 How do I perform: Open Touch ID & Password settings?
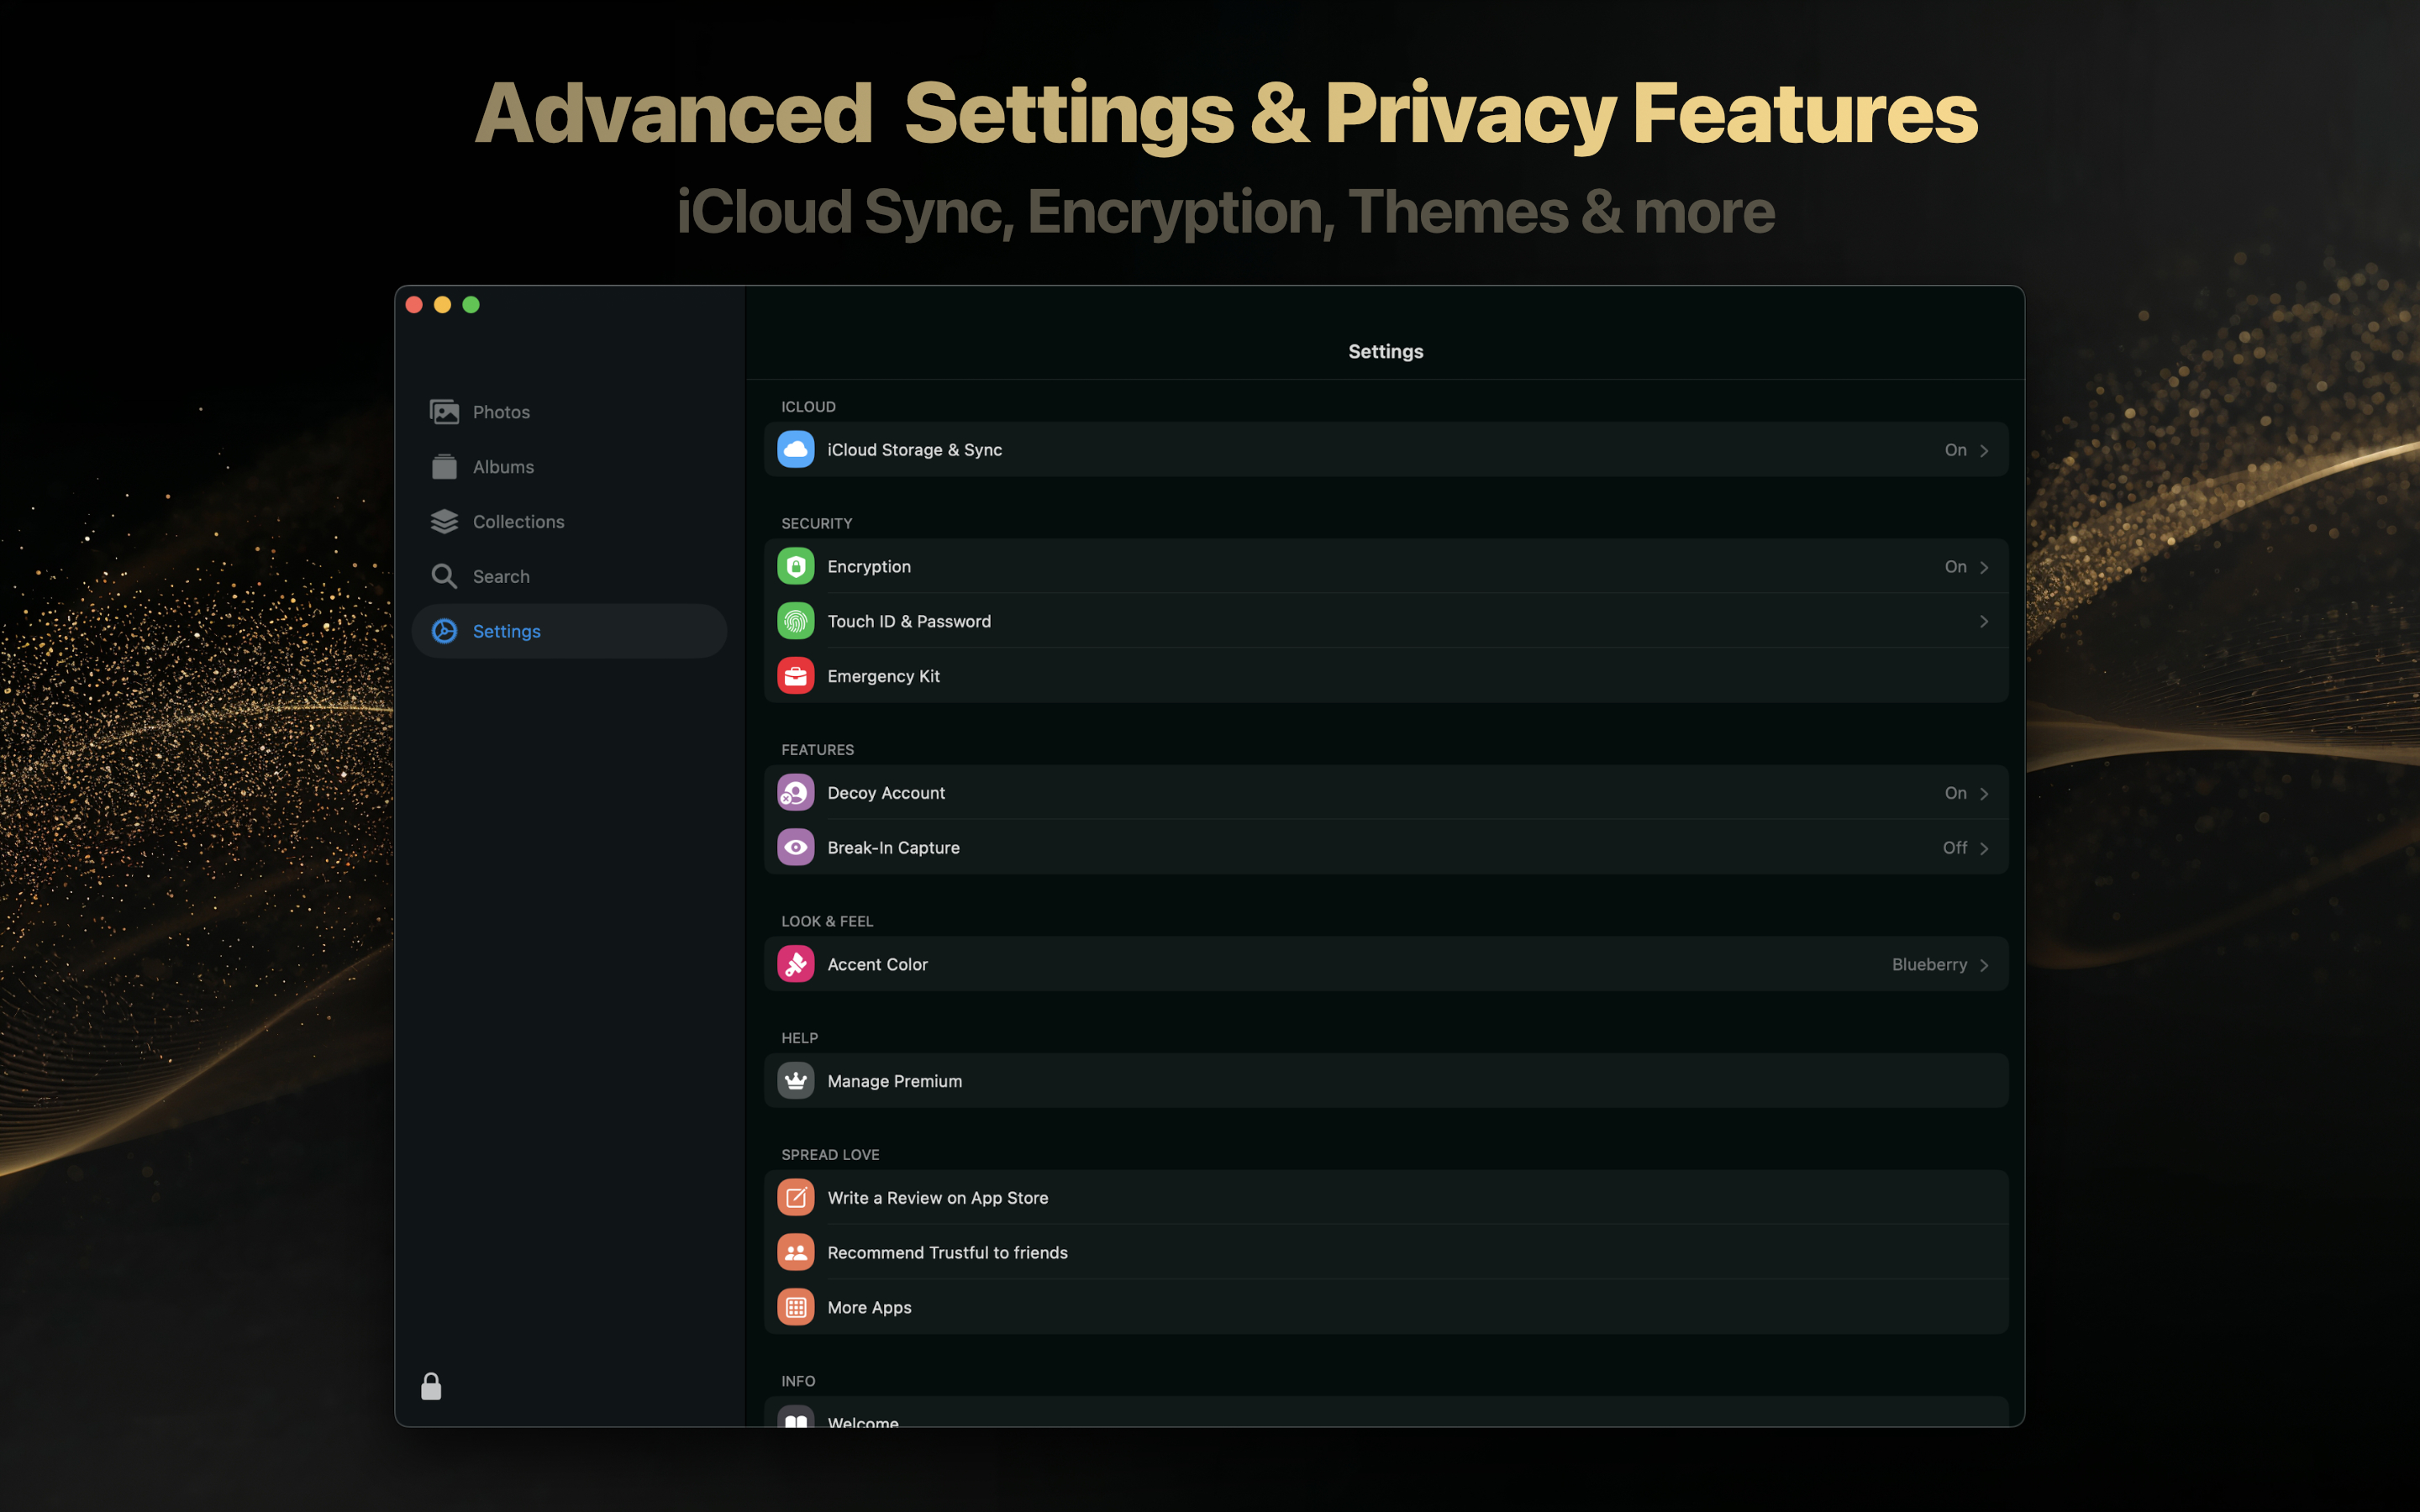point(1386,622)
